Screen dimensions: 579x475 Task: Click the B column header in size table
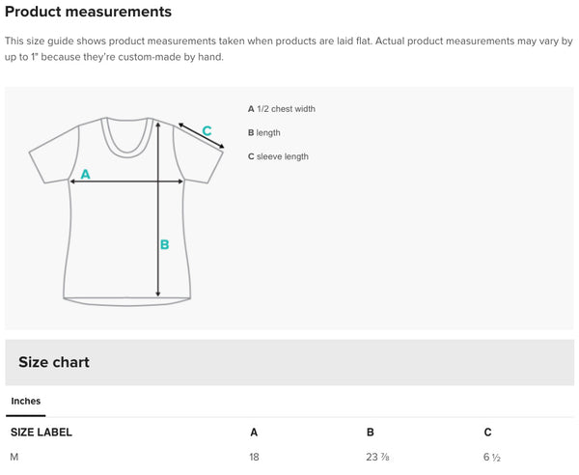click(x=371, y=433)
